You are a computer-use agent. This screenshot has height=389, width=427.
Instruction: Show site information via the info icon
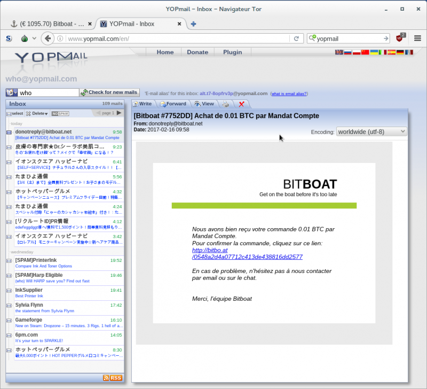tap(60, 38)
